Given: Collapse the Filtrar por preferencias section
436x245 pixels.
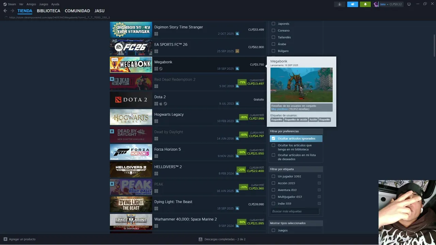Looking at the screenshot, I should point(295,131).
